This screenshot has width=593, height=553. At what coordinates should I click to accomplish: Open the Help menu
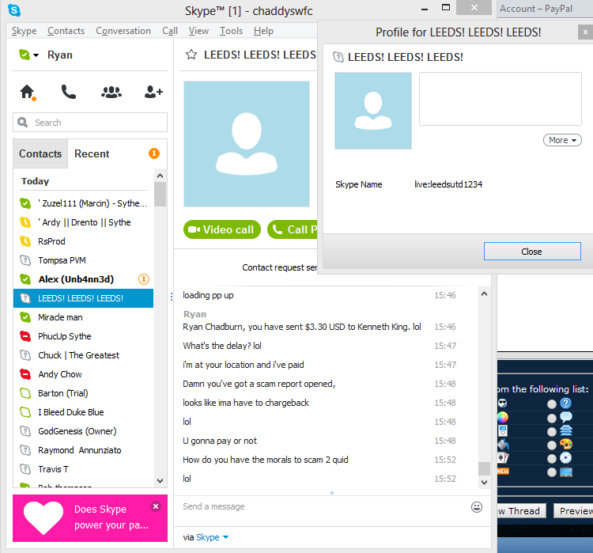pyautogui.click(x=263, y=31)
